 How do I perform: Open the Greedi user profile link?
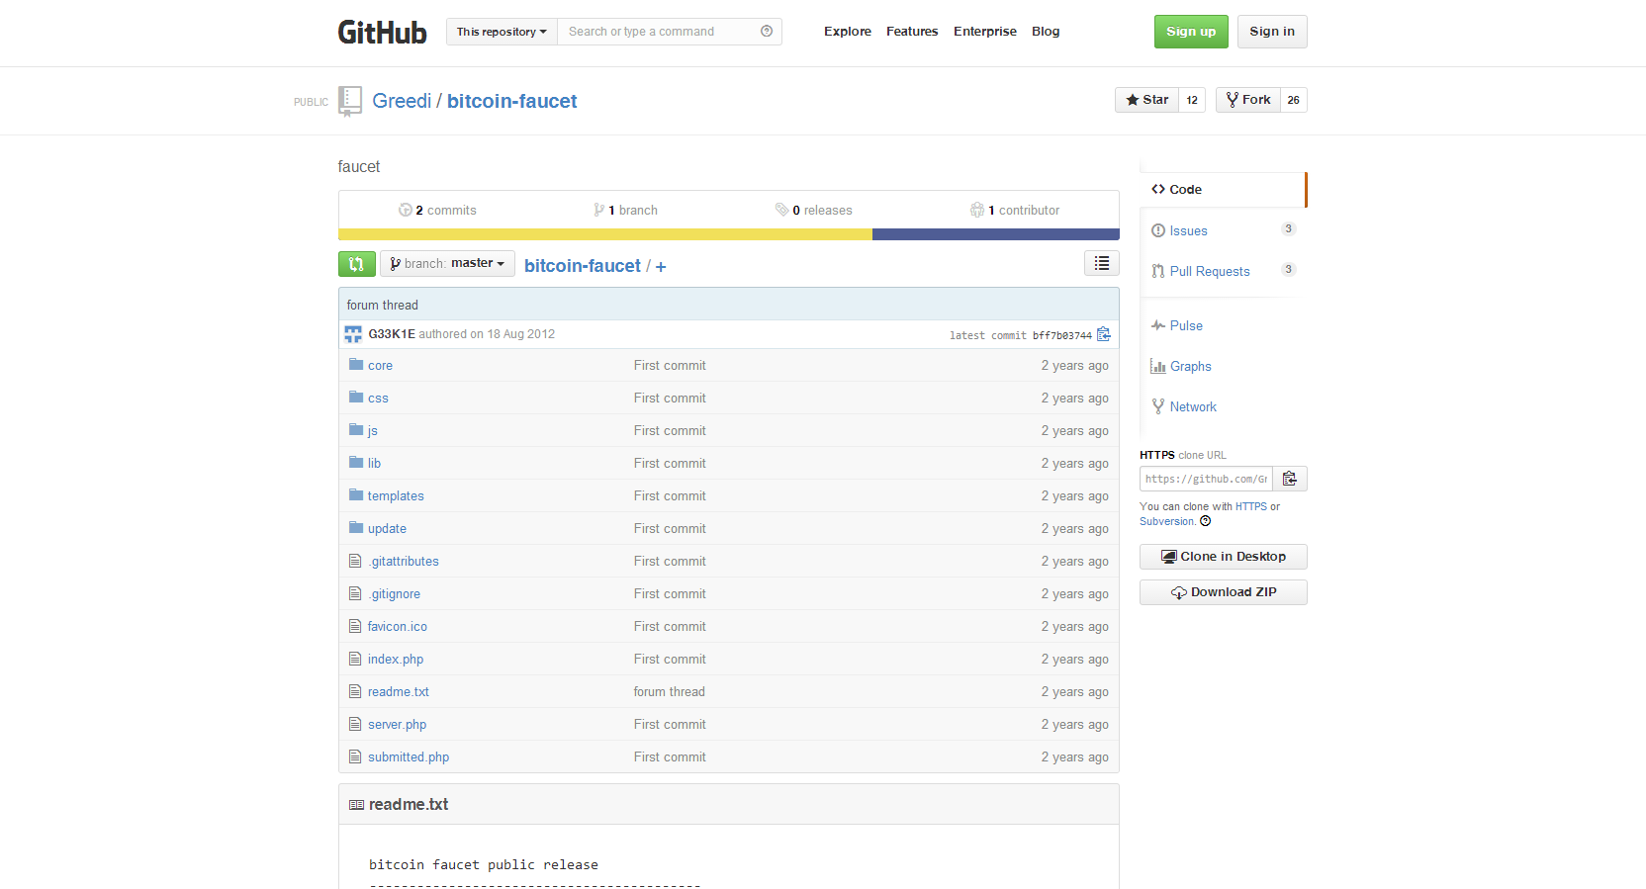point(402,101)
